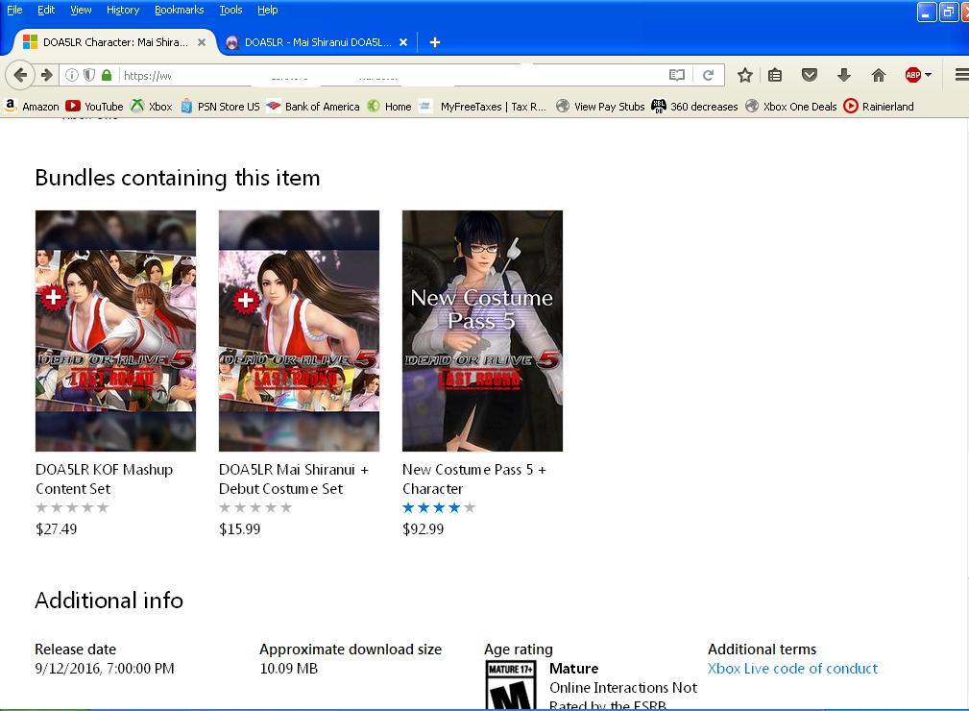Image resolution: width=969 pixels, height=711 pixels.
Task: Open tracking protection shield in address bar
Action: (x=89, y=76)
